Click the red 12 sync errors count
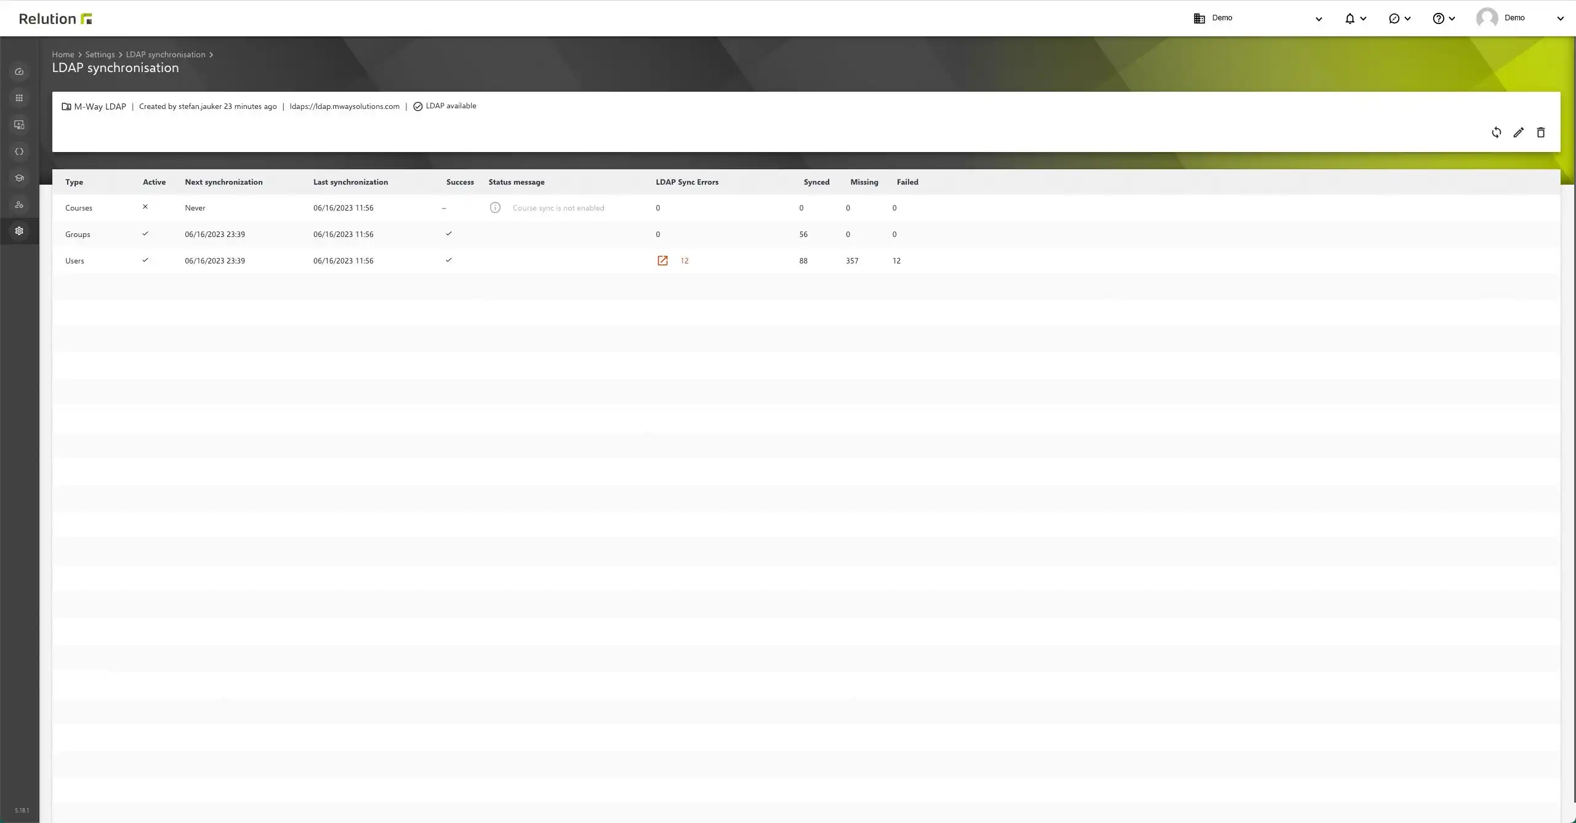Image resolution: width=1576 pixels, height=823 pixels. 684,261
